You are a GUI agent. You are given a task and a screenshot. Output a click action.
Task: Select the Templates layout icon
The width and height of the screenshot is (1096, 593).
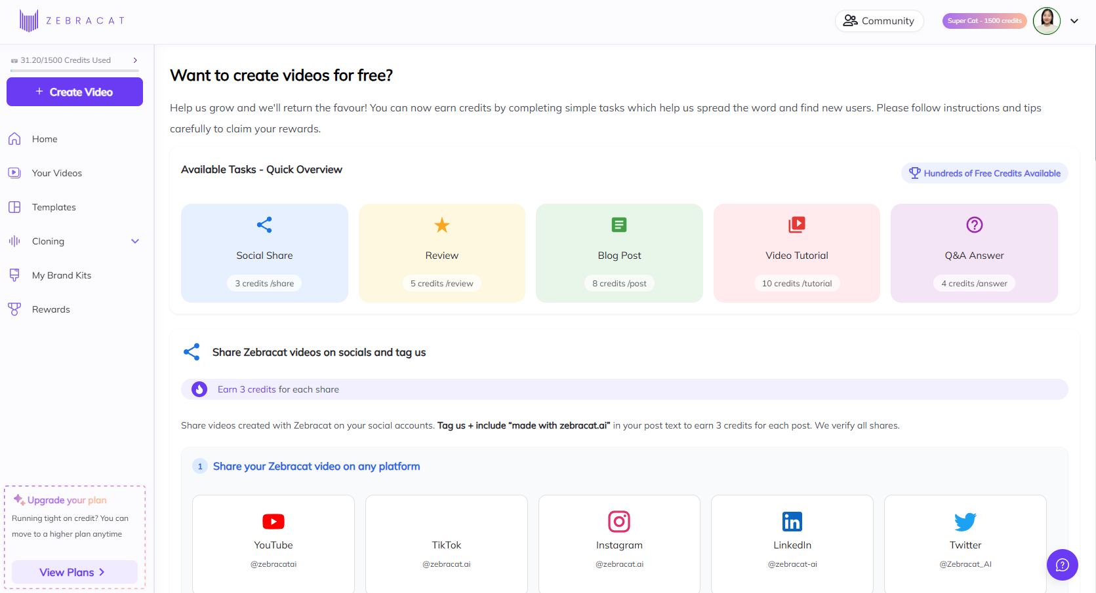[x=14, y=207]
